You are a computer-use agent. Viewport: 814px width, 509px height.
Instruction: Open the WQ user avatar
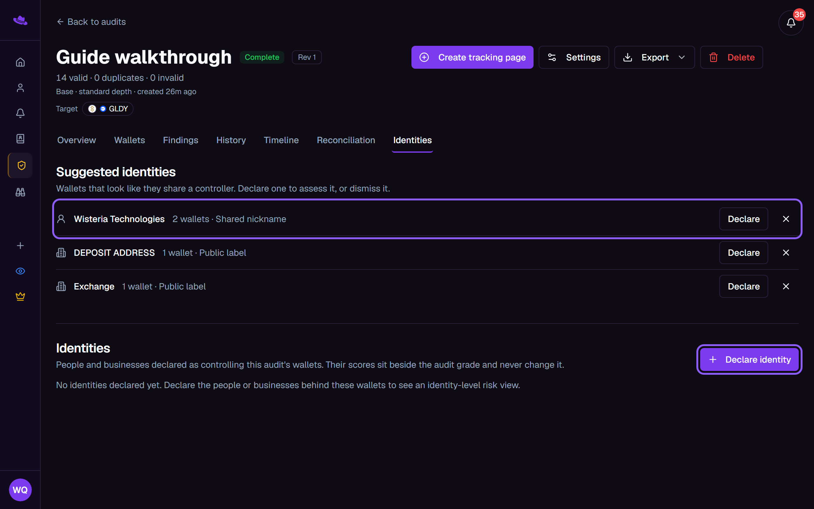tap(20, 490)
